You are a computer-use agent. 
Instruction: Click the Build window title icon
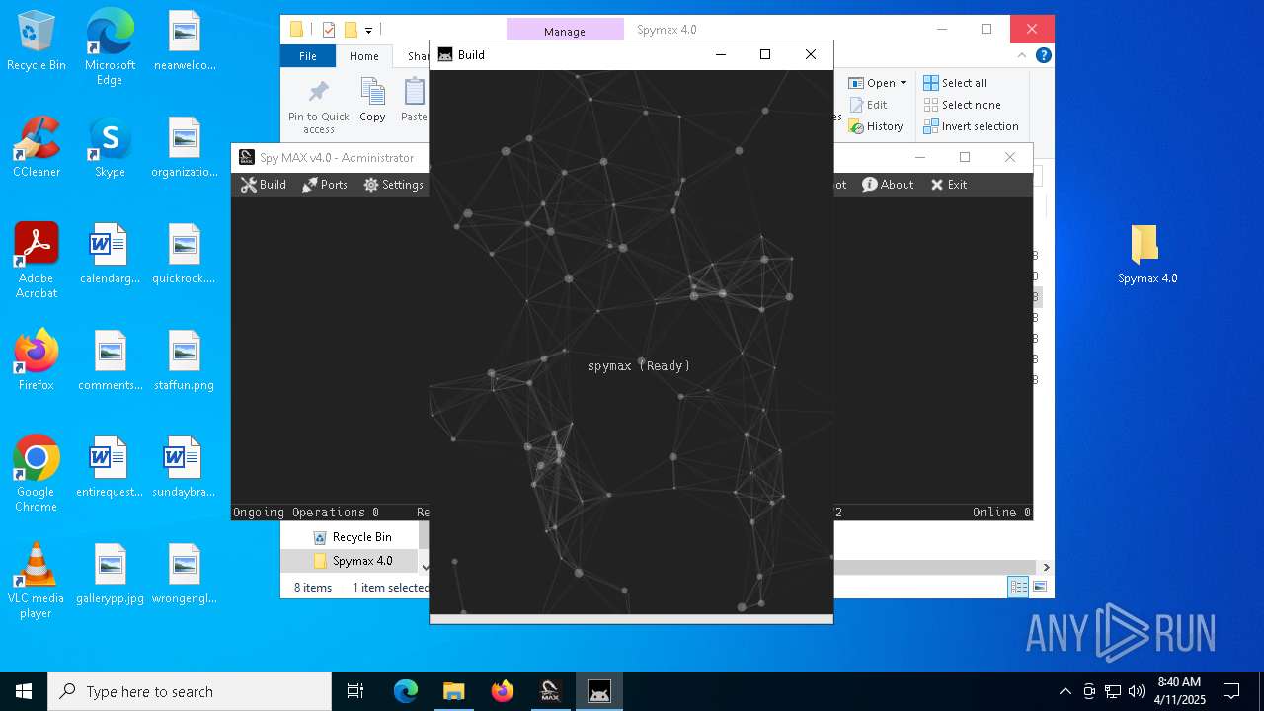[445, 54]
